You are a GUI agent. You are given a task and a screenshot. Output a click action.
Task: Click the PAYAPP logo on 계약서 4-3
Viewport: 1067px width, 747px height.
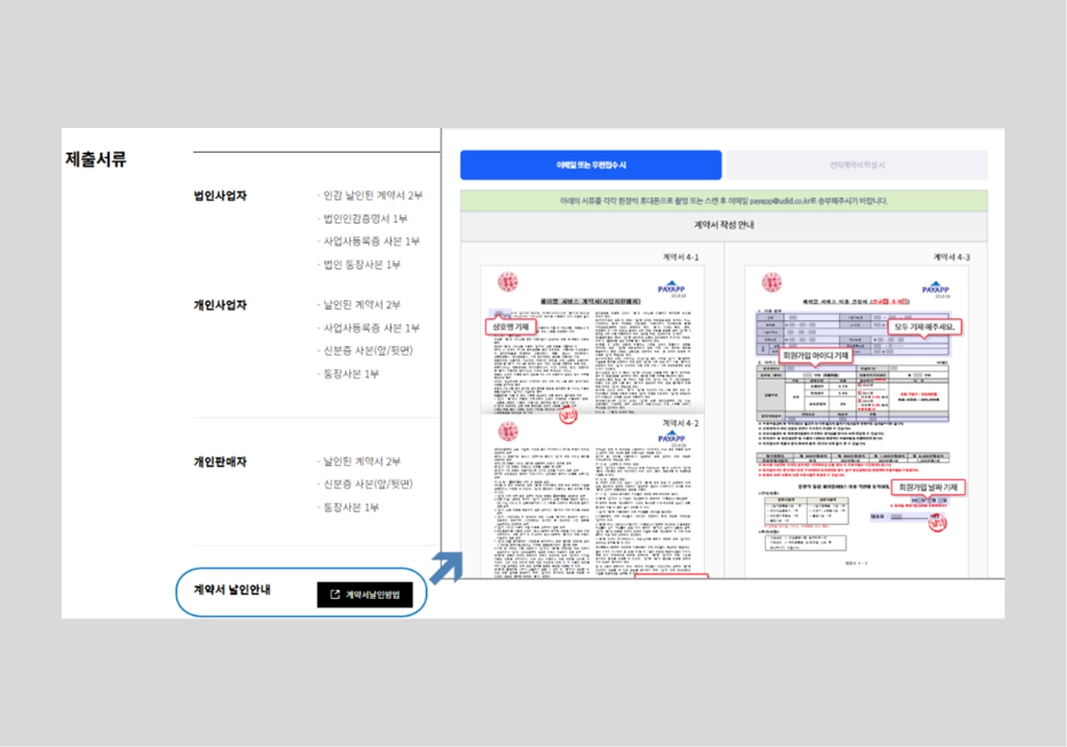click(935, 287)
